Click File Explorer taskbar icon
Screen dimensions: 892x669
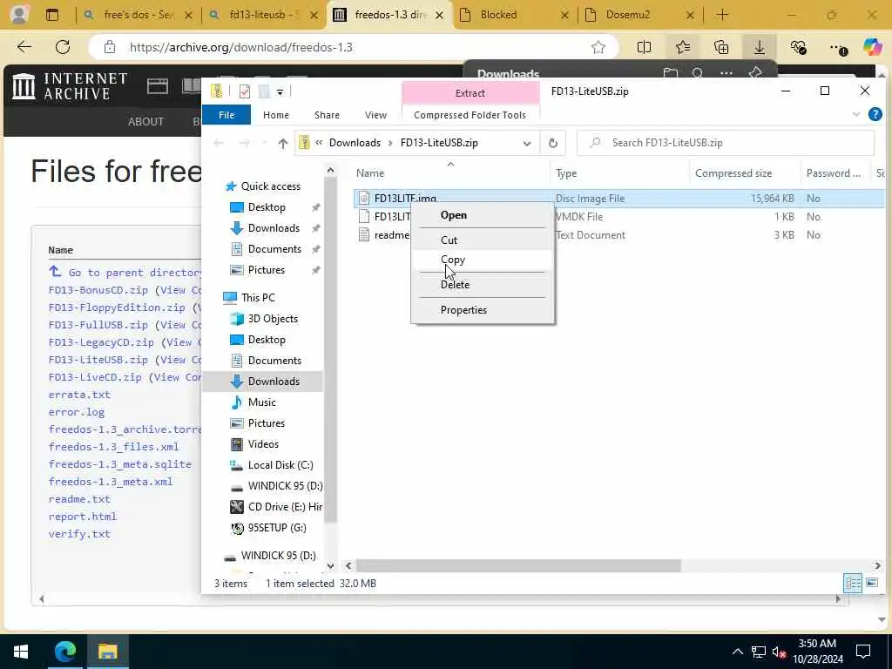point(107,652)
